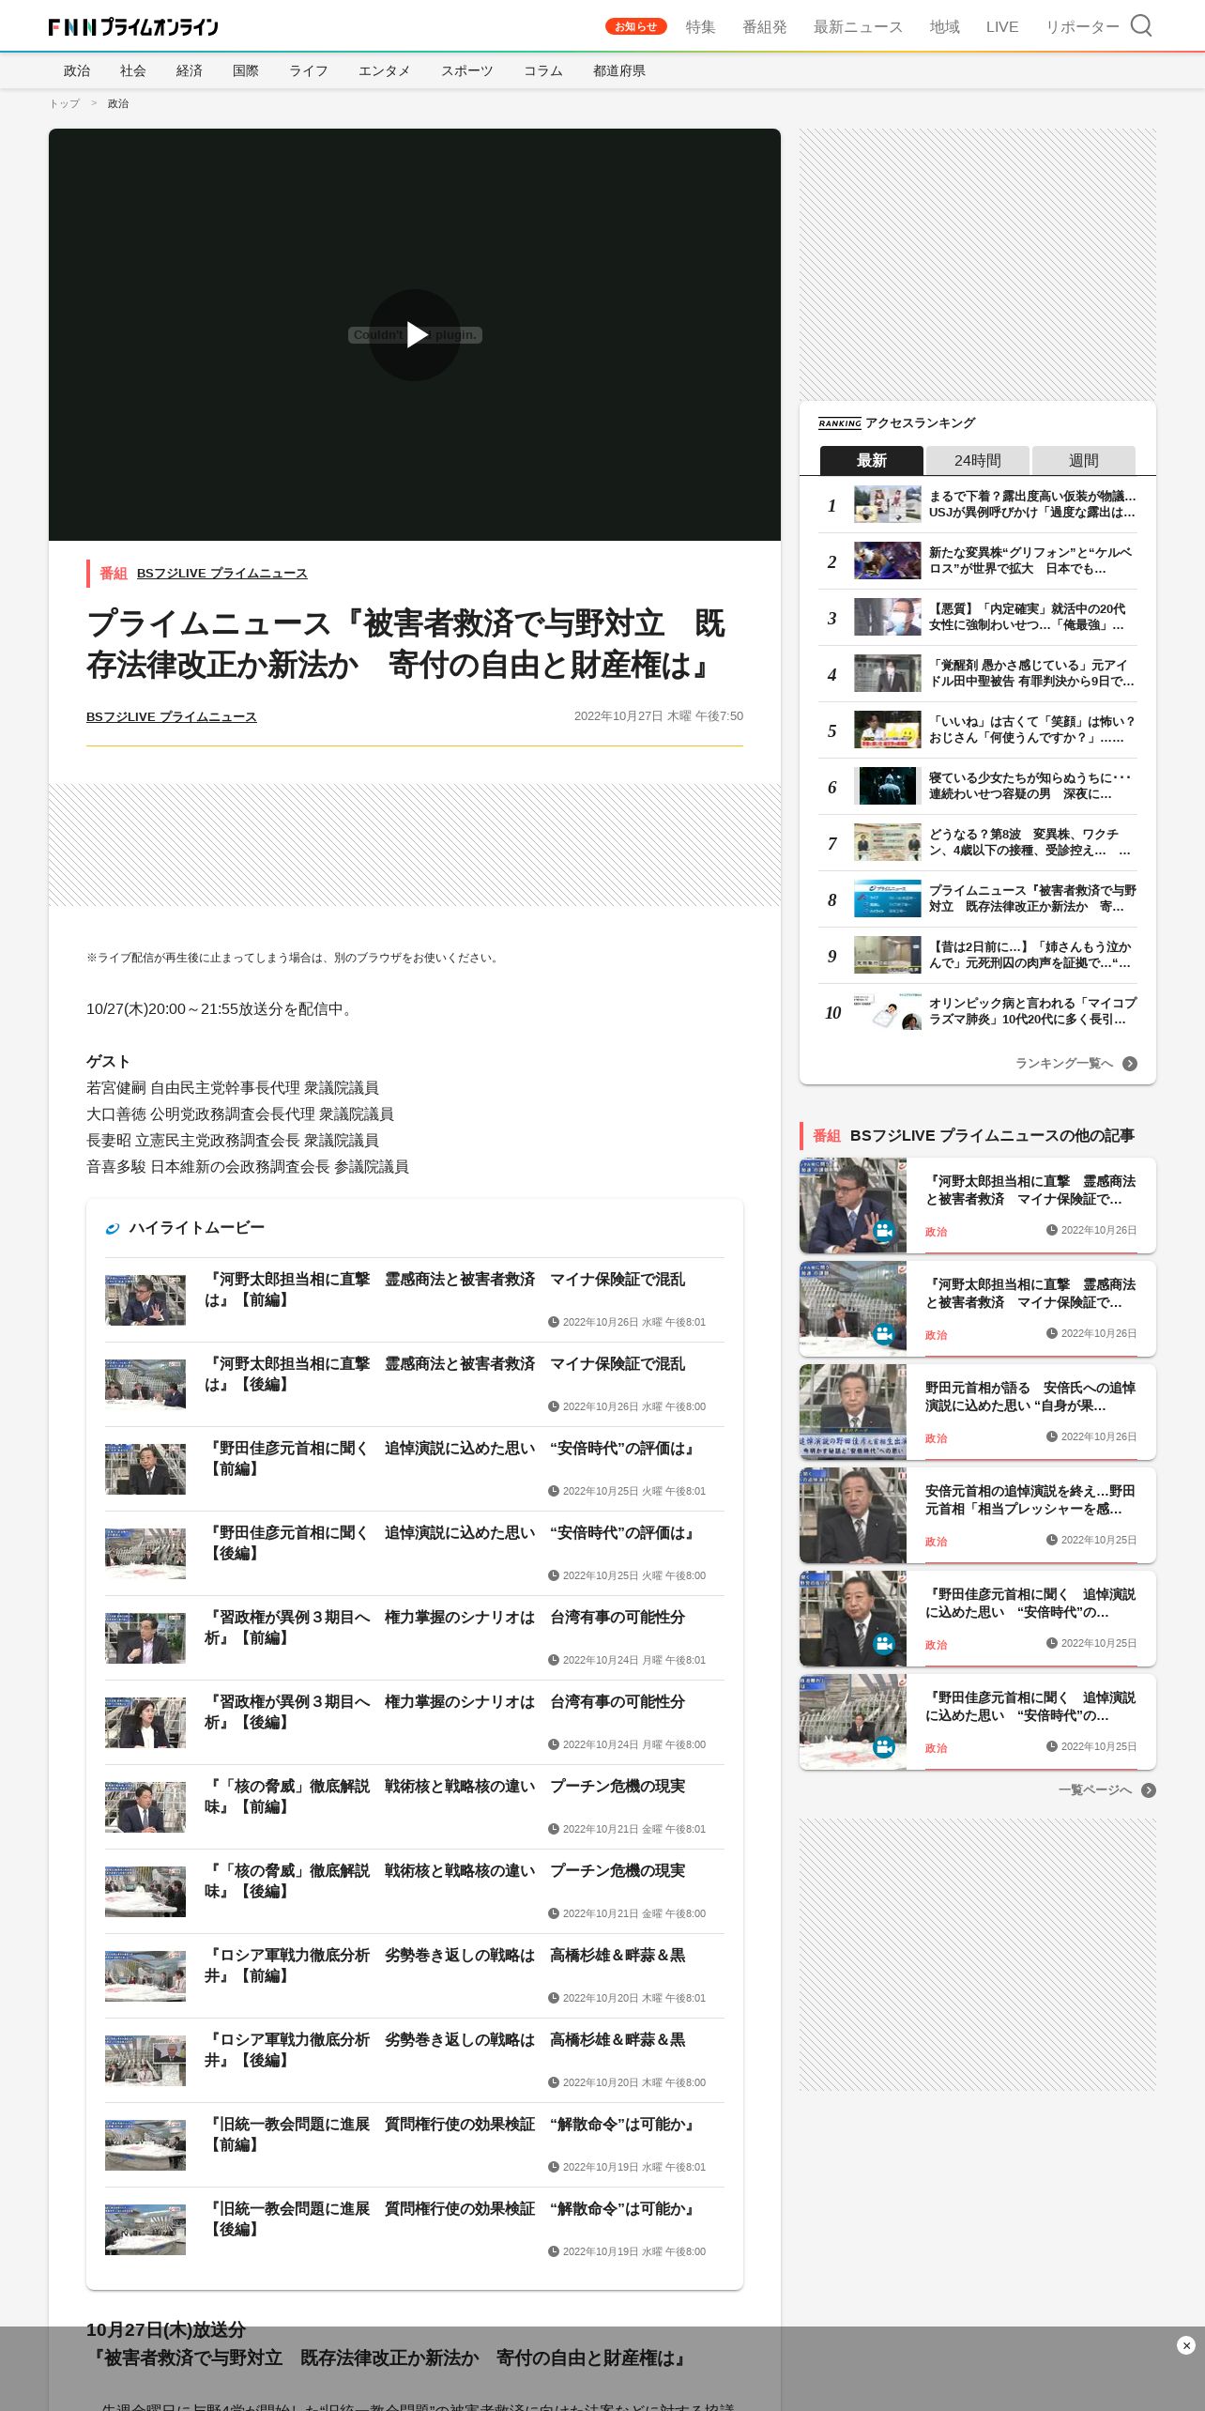Viewport: 1205px width, 2411px height.
Task: Click thumbnail for 「核の脅威」徹底解説【後編】
Action: 145,1892
